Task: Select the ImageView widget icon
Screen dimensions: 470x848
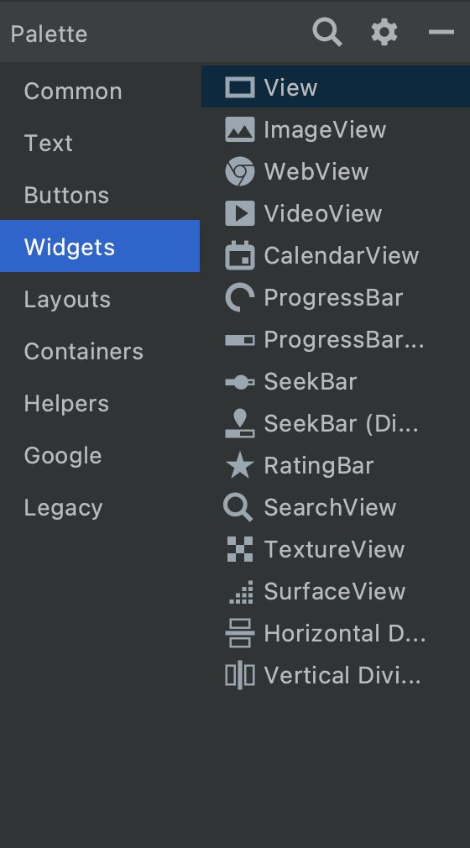Action: coord(239,130)
